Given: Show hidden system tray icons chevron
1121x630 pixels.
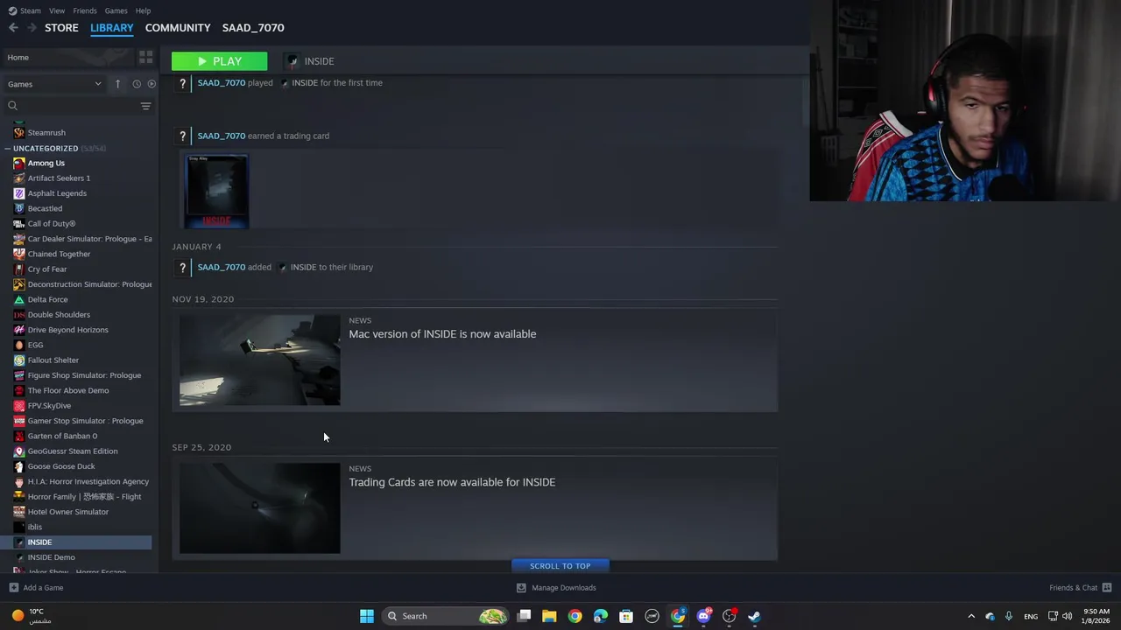Looking at the screenshot, I should [970, 616].
